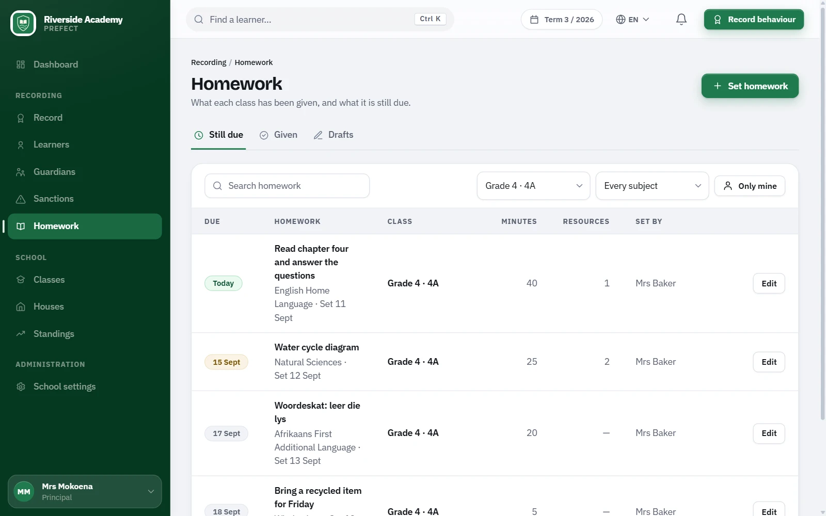Click the Set homework button

pos(750,86)
